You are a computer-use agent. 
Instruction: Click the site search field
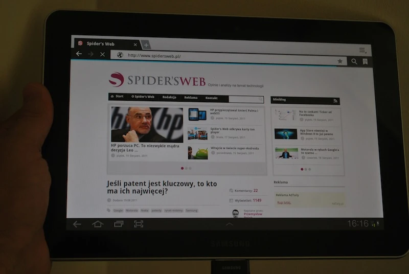point(246,99)
